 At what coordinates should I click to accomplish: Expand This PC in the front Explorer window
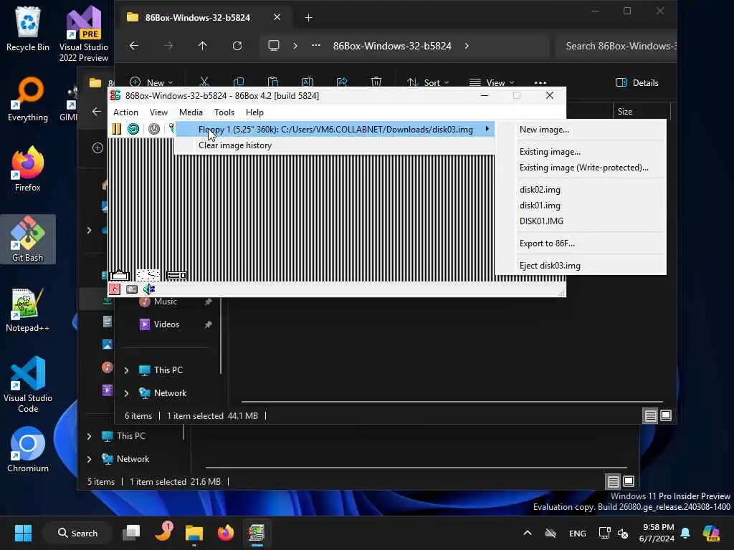126,370
